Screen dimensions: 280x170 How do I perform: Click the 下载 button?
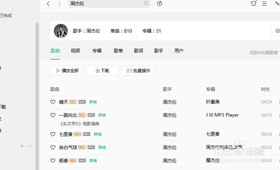tap(102, 71)
